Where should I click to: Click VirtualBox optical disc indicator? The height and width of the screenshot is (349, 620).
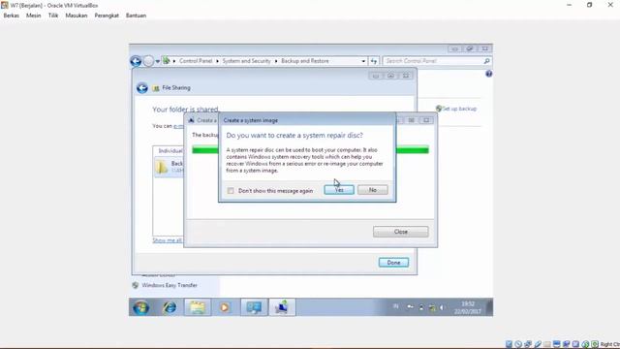tap(518, 344)
